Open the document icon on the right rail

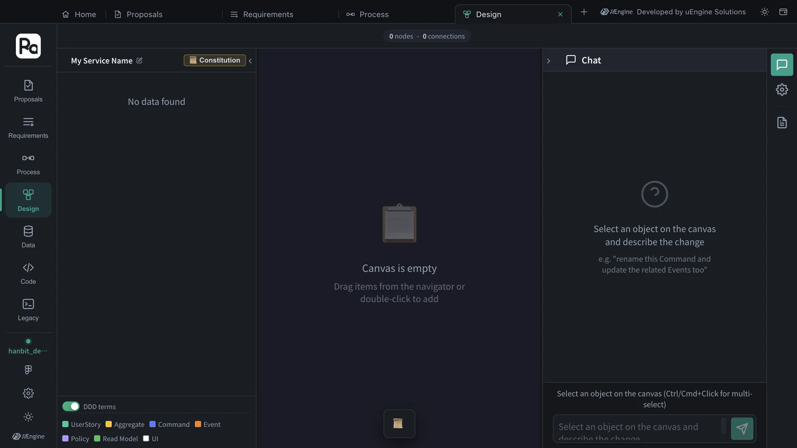click(x=782, y=122)
